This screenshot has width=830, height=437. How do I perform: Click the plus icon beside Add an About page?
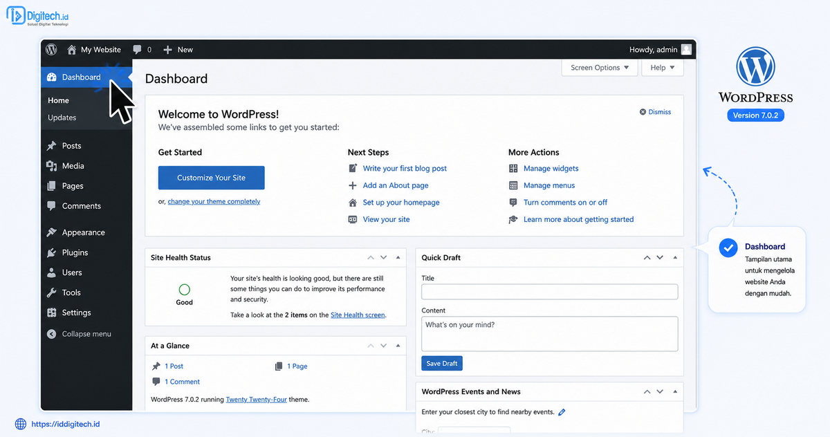[x=353, y=185]
